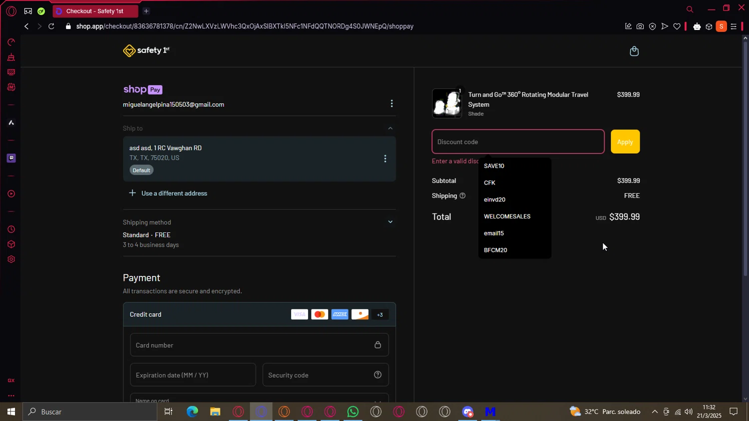
Task: Select SAVE10 from discount suggestions
Action: point(494,166)
